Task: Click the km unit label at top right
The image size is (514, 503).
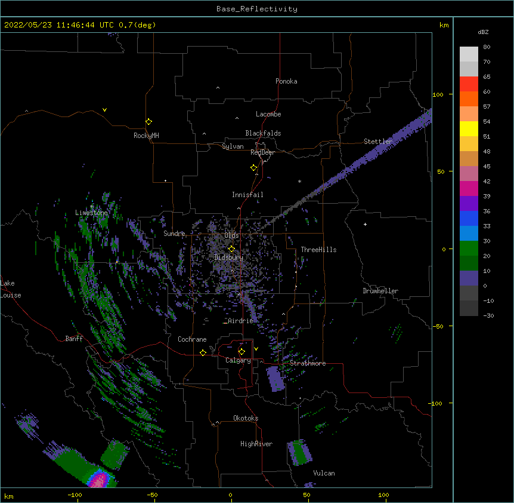Action: [x=444, y=25]
